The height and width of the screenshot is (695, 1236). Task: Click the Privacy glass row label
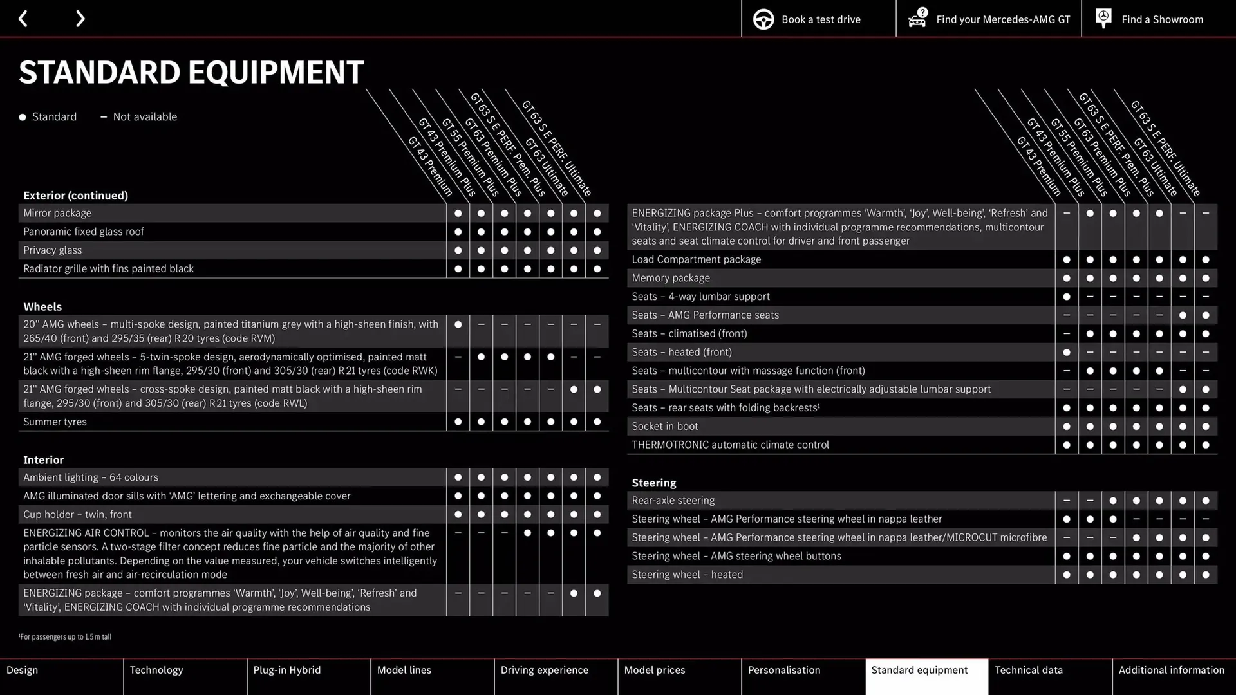coord(53,250)
